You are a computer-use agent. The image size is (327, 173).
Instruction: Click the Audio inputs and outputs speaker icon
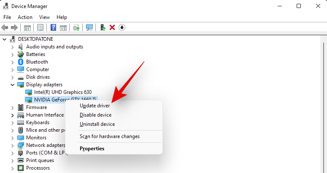pyautogui.click(x=20, y=47)
